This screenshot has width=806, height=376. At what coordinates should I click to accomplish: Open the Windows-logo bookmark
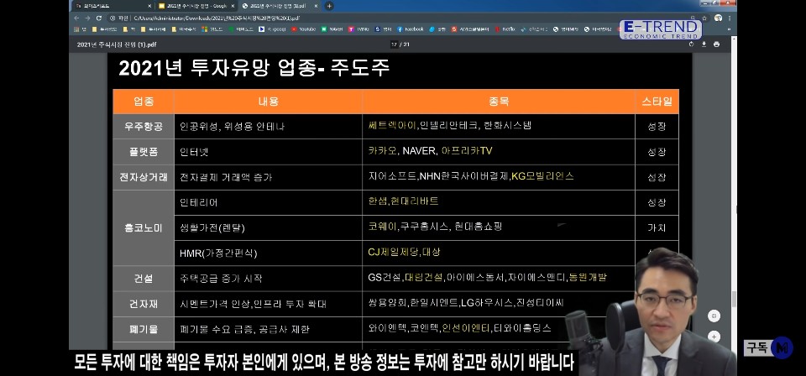(x=212, y=29)
